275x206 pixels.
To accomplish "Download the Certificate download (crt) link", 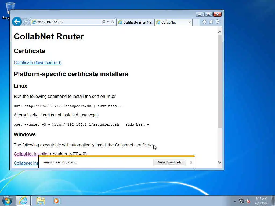I will point(38,63).
